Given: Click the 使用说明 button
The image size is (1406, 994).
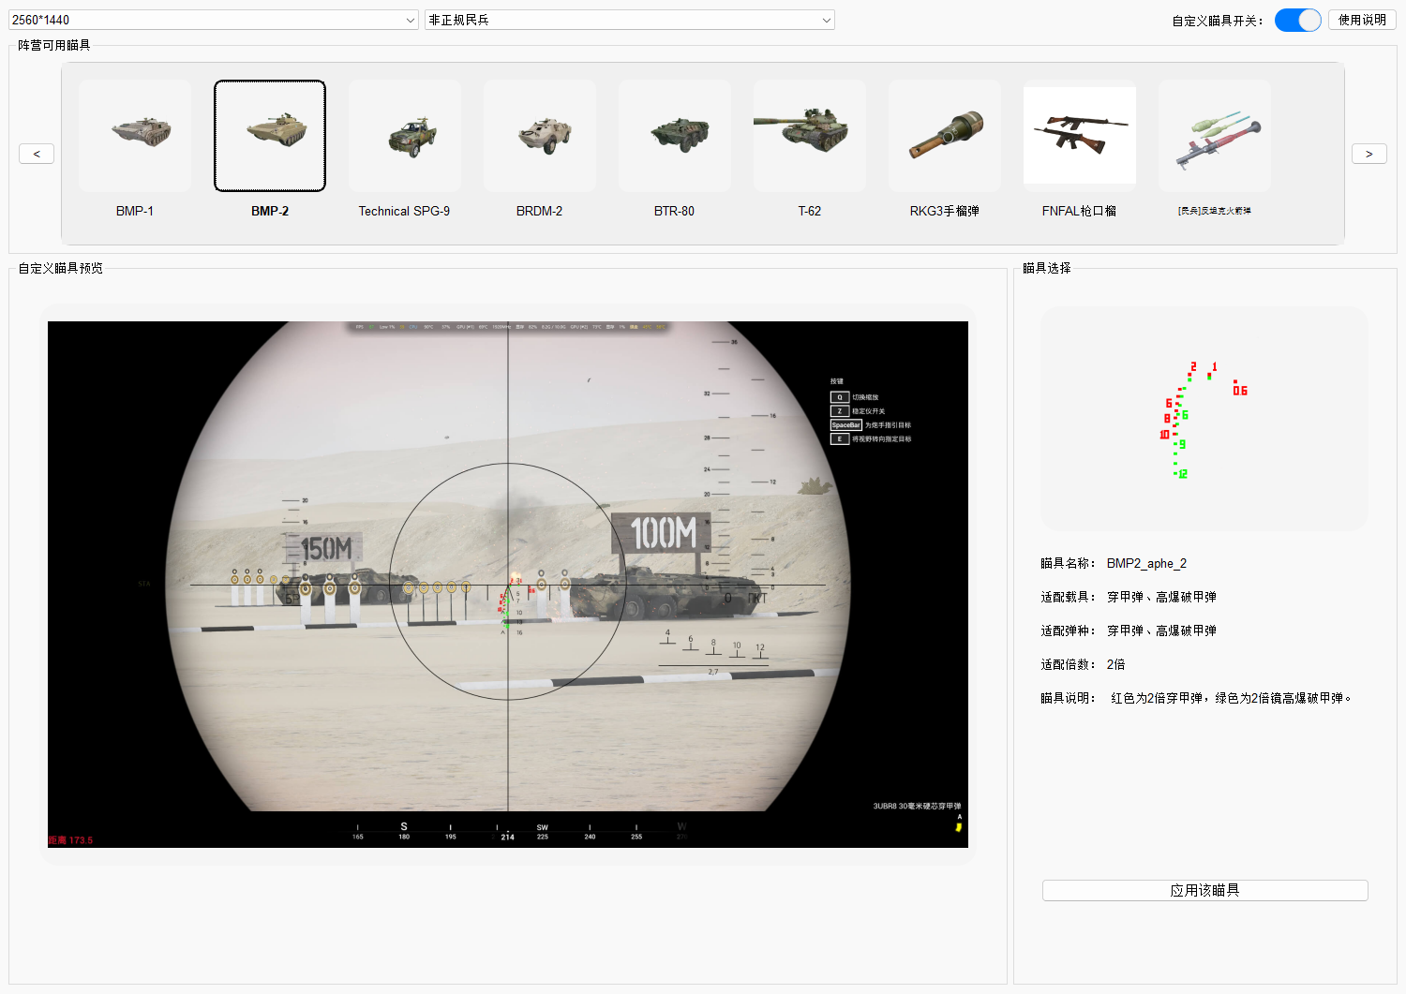Looking at the screenshot, I should tap(1362, 20).
